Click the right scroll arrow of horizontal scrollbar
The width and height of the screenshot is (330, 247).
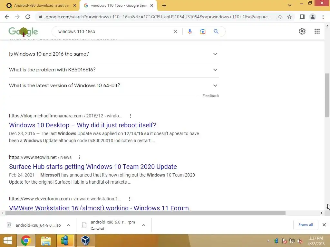point(322,213)
